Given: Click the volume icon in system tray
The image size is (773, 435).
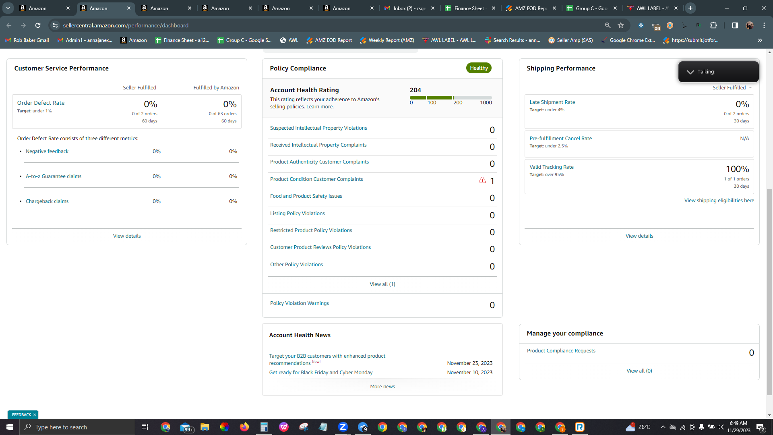Looking at the screenshot, I should pos(720,427).
